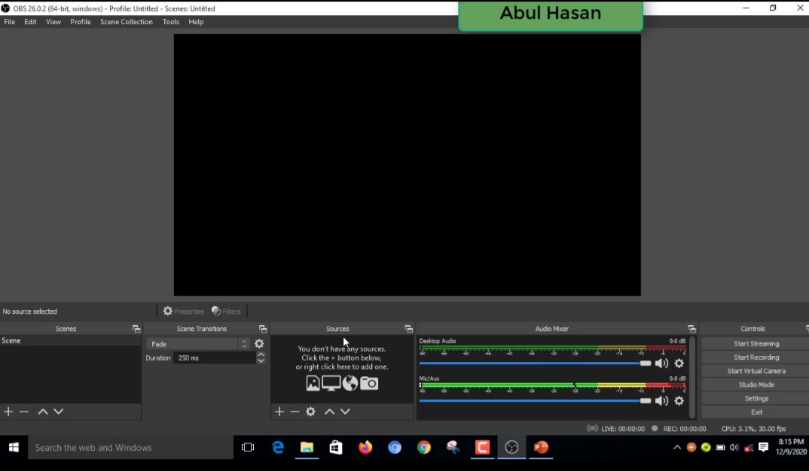Viewport: 809px width, 471px height.
Task: Open the Action Center notifications icon
Action: click(763, 447)
